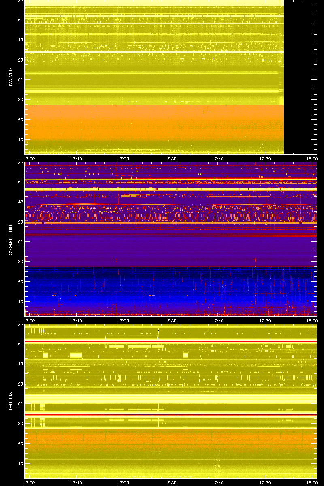
Task: Select the Sagamore Hill spectrogram plot
Action: pyautogui.click(x=171, y=239)
